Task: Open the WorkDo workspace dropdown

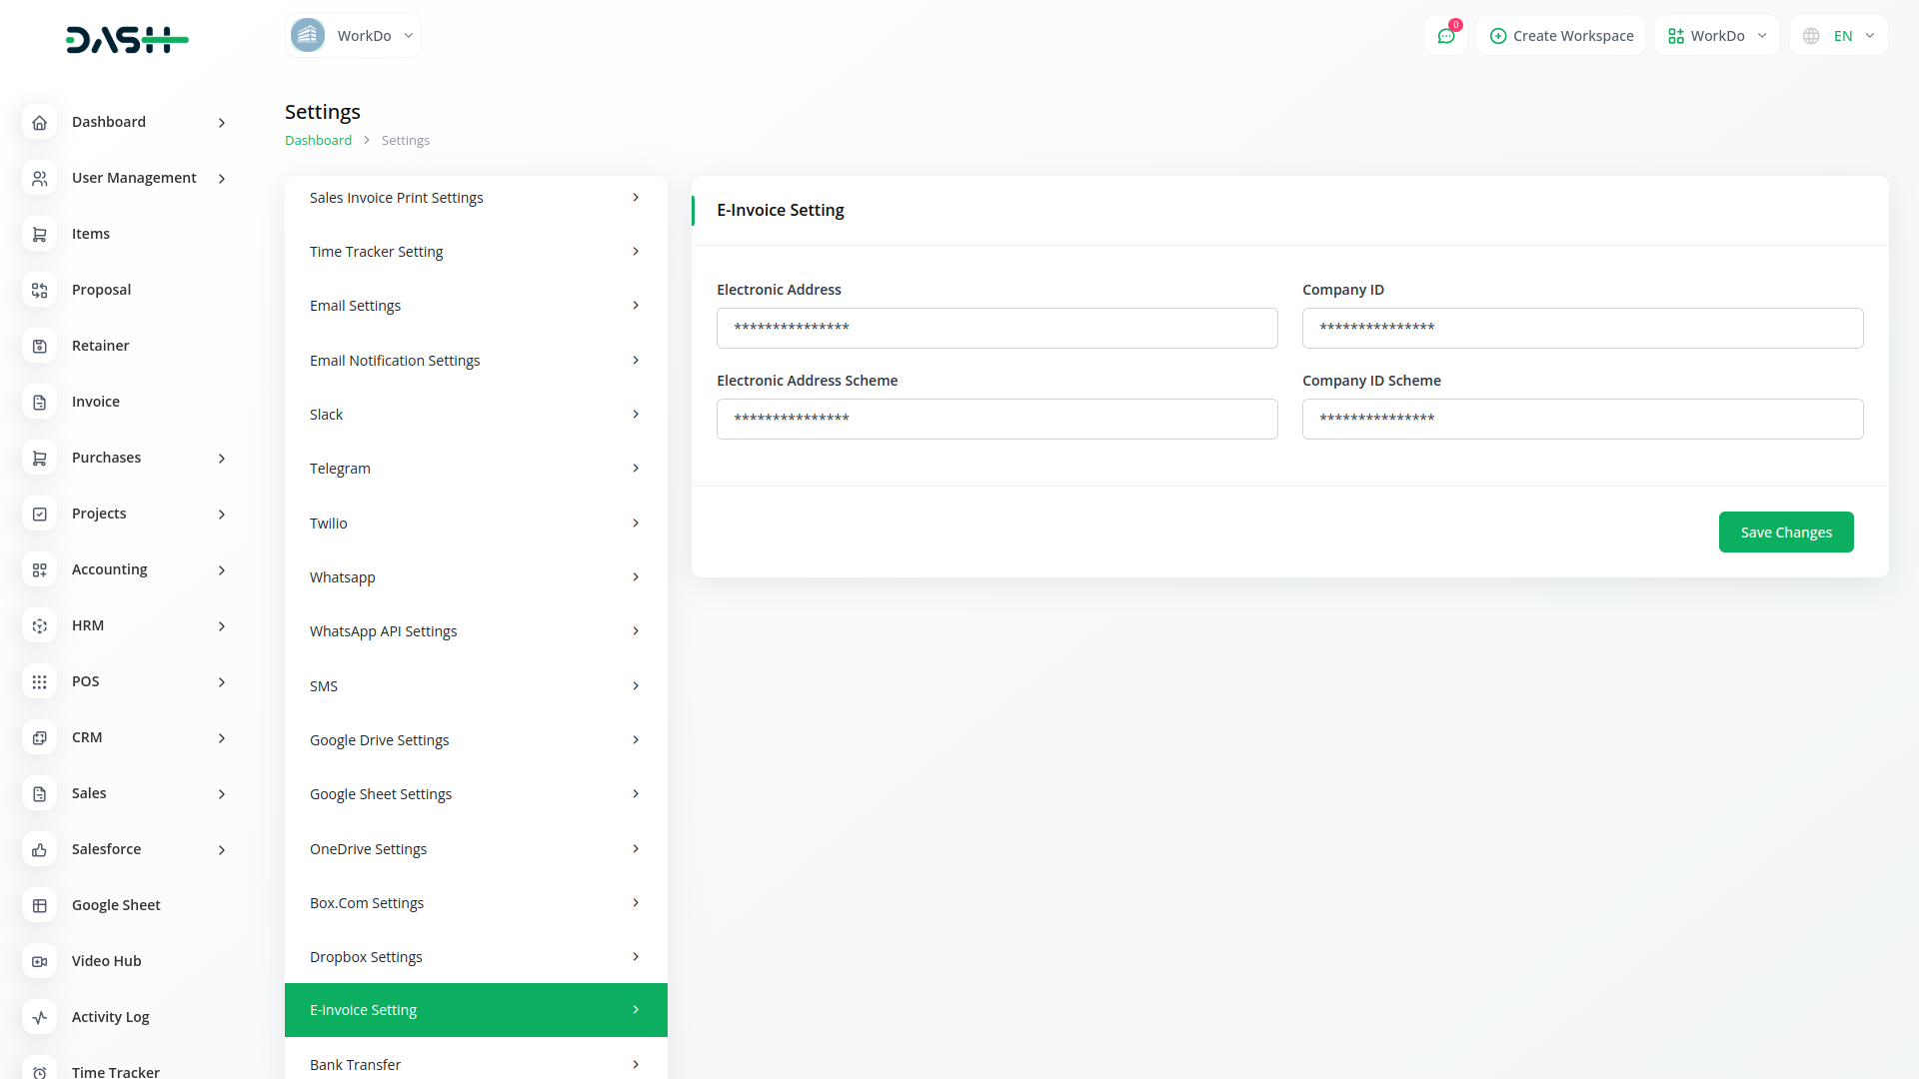Action: (1717, 35)
